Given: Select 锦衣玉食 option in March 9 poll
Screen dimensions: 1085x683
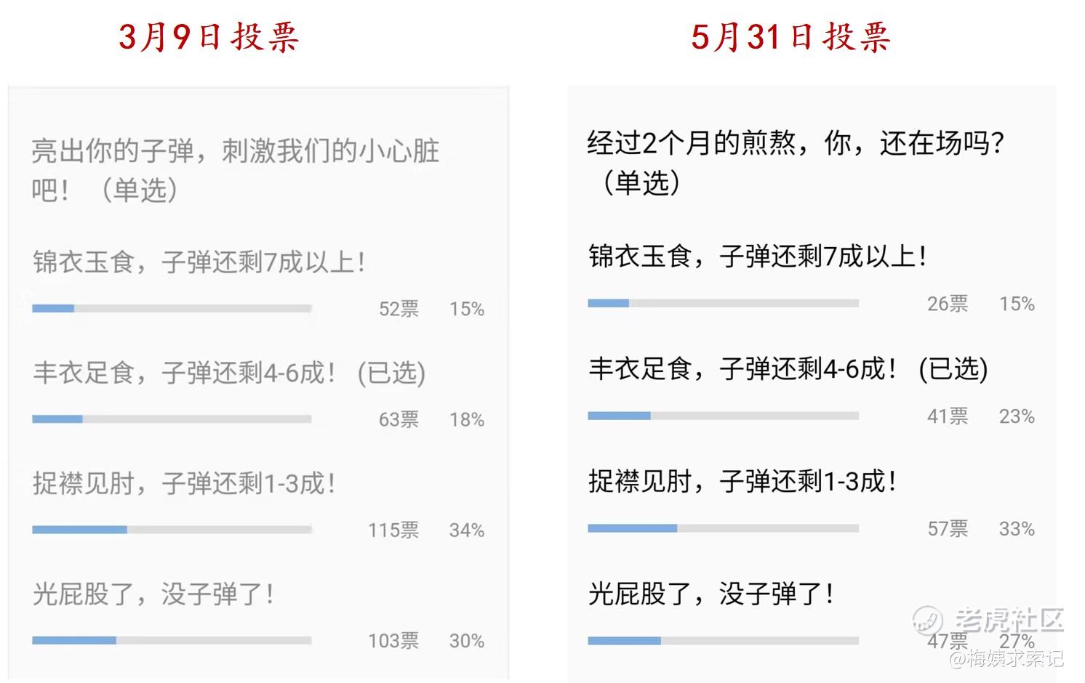Looking at the screenshot, I should pos(198,262).
